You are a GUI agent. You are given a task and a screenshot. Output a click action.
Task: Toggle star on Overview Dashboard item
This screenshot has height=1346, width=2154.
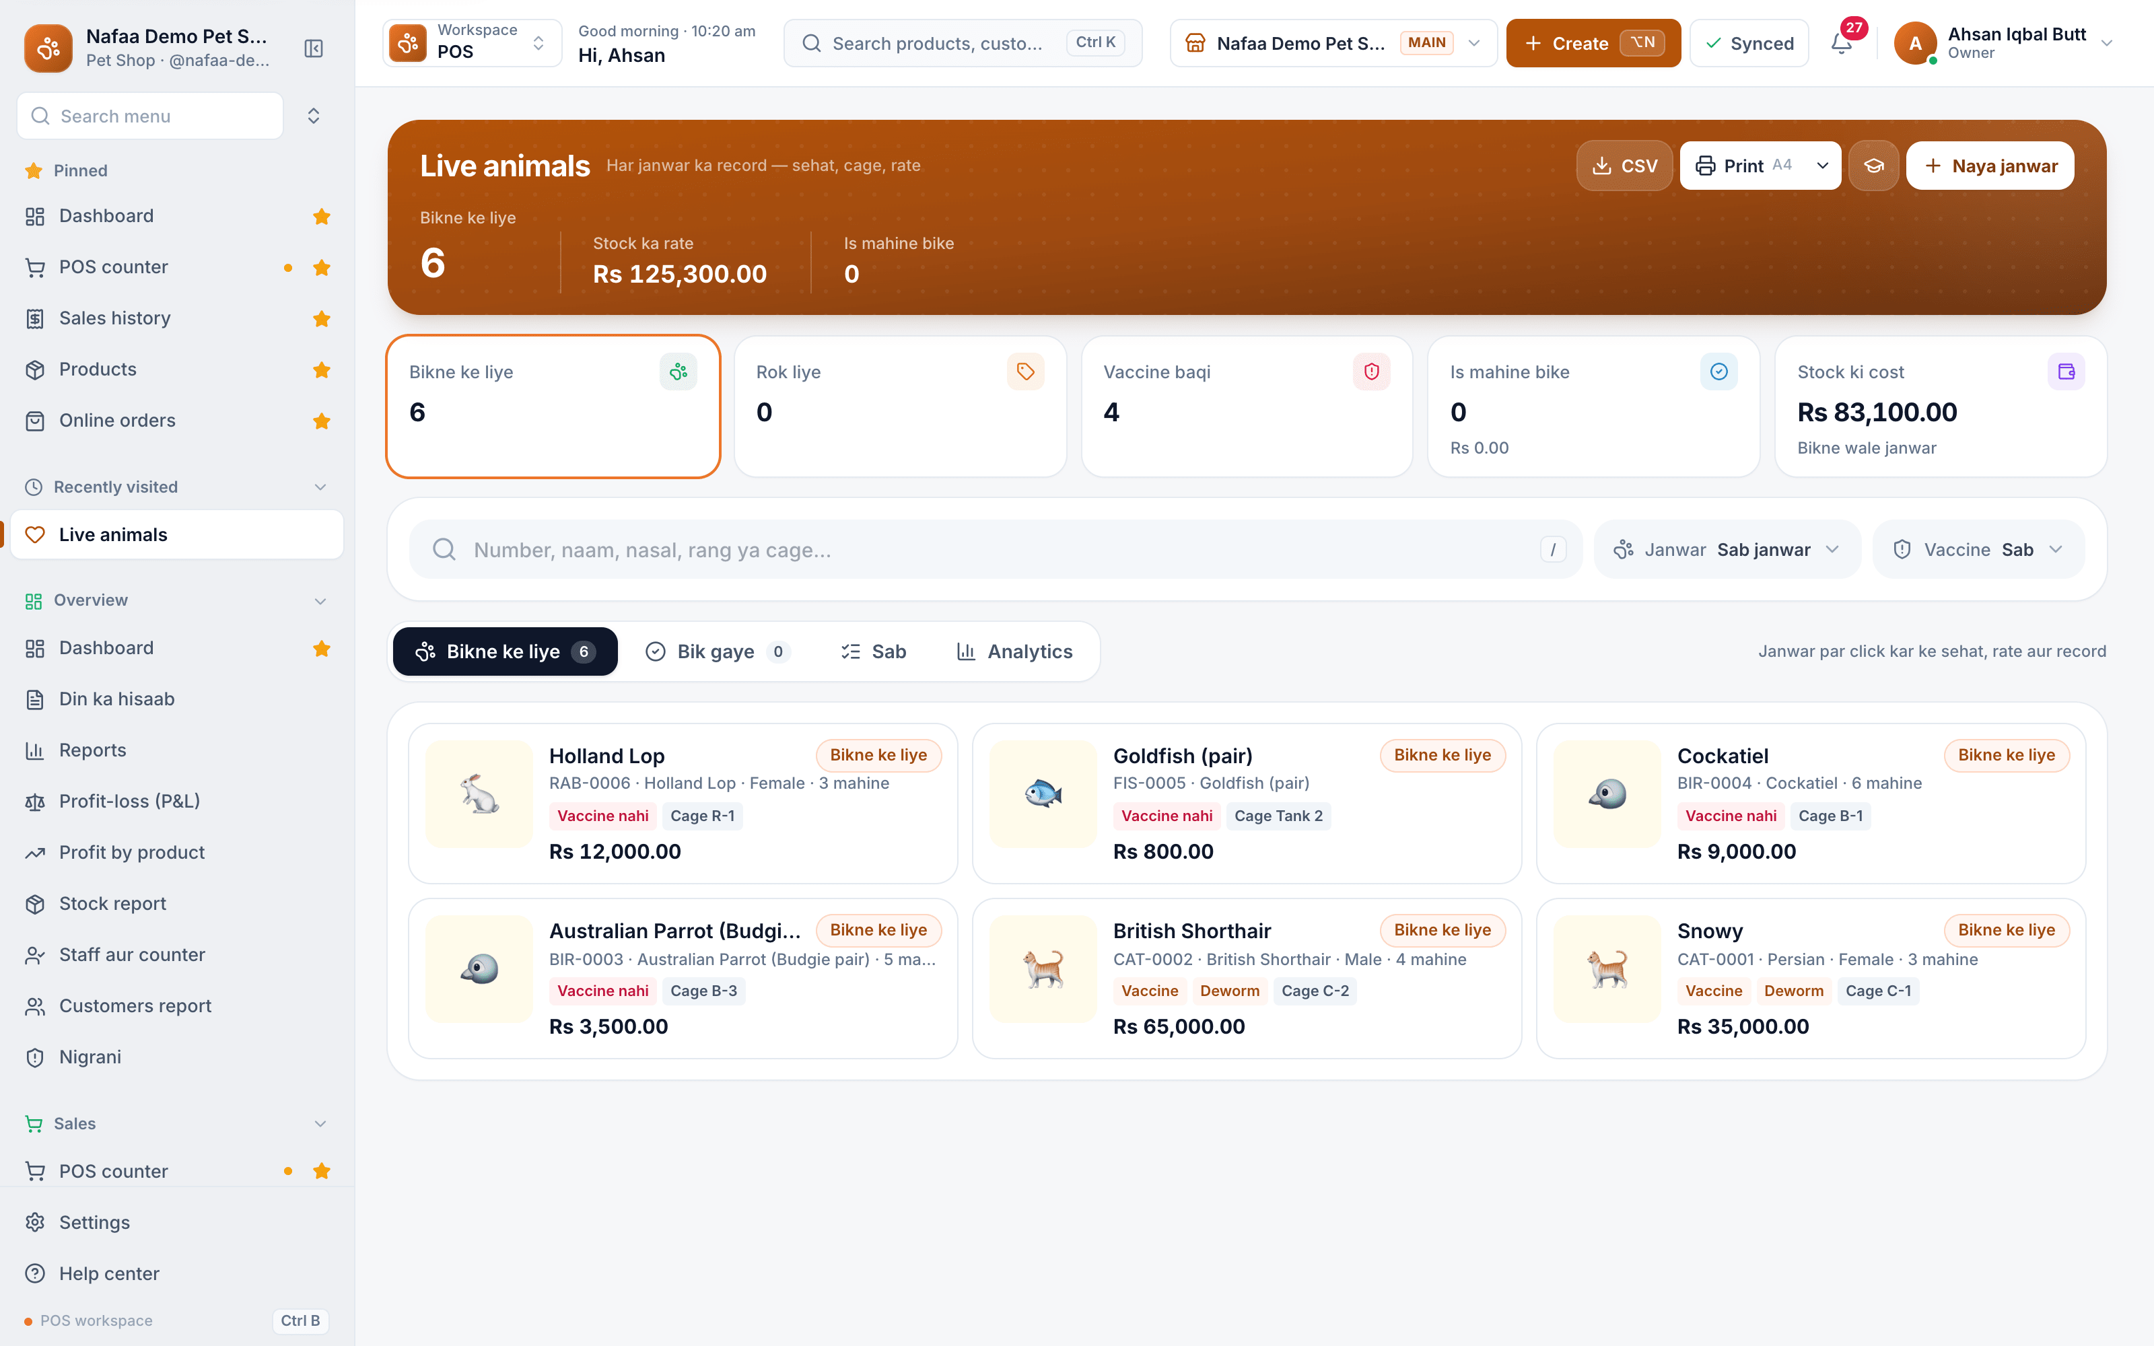[321, 648]
